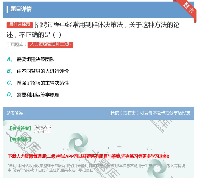This screenshot has height=178, width=197.
Task: Click the 【参考答案】 label
Action: (x=21, y=128)
